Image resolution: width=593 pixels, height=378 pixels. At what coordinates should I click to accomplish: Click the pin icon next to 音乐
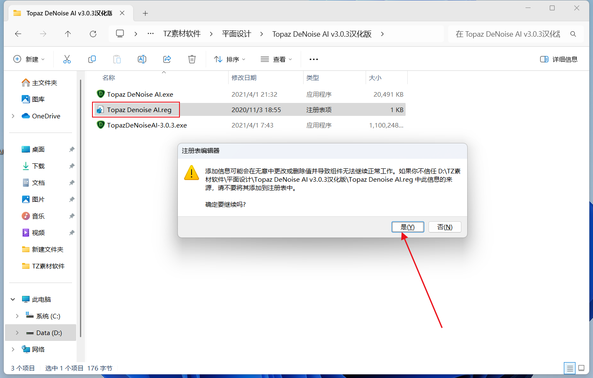tap(72, 216)
